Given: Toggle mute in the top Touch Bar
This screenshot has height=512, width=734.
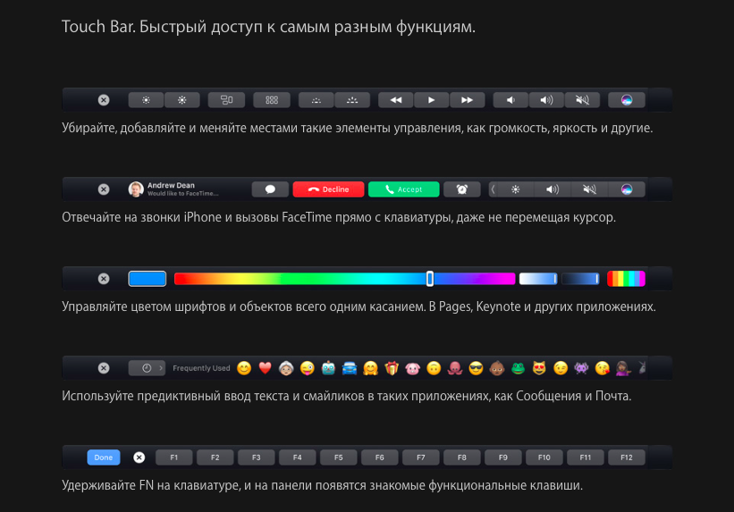Looking at the screenshot, I should (x=583, y=100).
